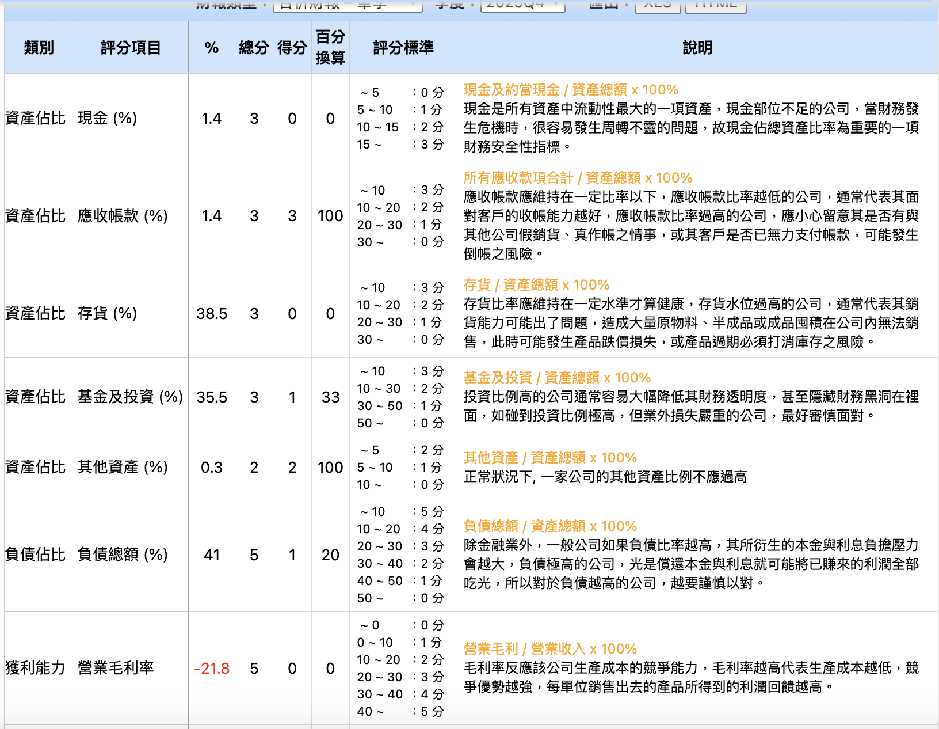Click the '15 ~ : 3 分' cash criterion
This screenshot has width=939, height=729.
(400, 145)
